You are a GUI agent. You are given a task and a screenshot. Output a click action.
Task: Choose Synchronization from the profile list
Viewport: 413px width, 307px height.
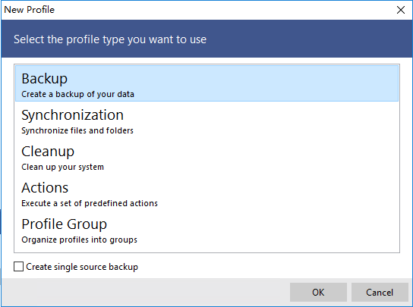point(206,120)
